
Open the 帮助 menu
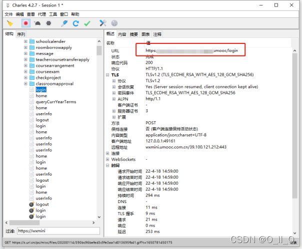point(75,14)
